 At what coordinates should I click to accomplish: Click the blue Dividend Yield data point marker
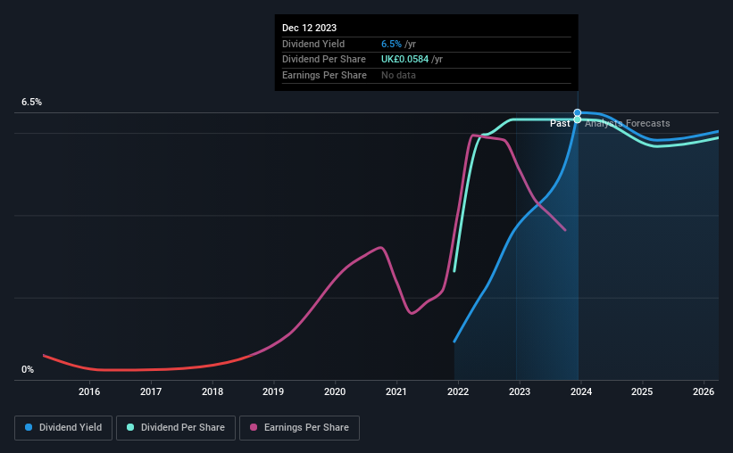[x=578, y=112]
